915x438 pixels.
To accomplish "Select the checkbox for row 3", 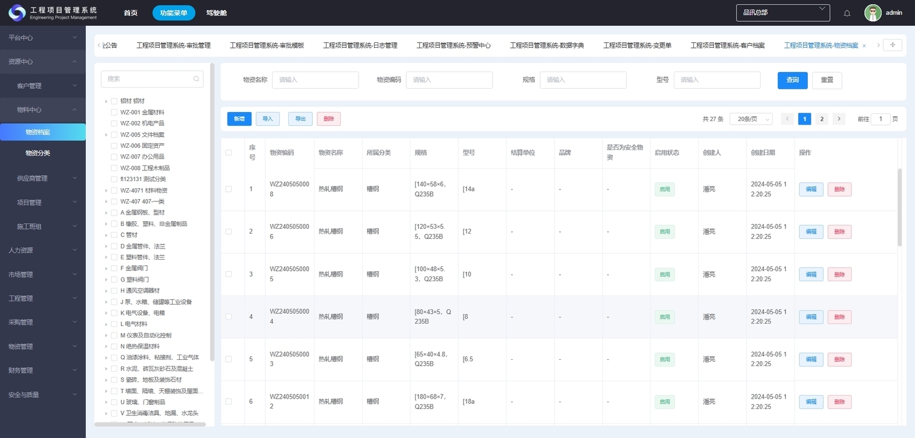I will pyautogui.click(x=229, y=274).
